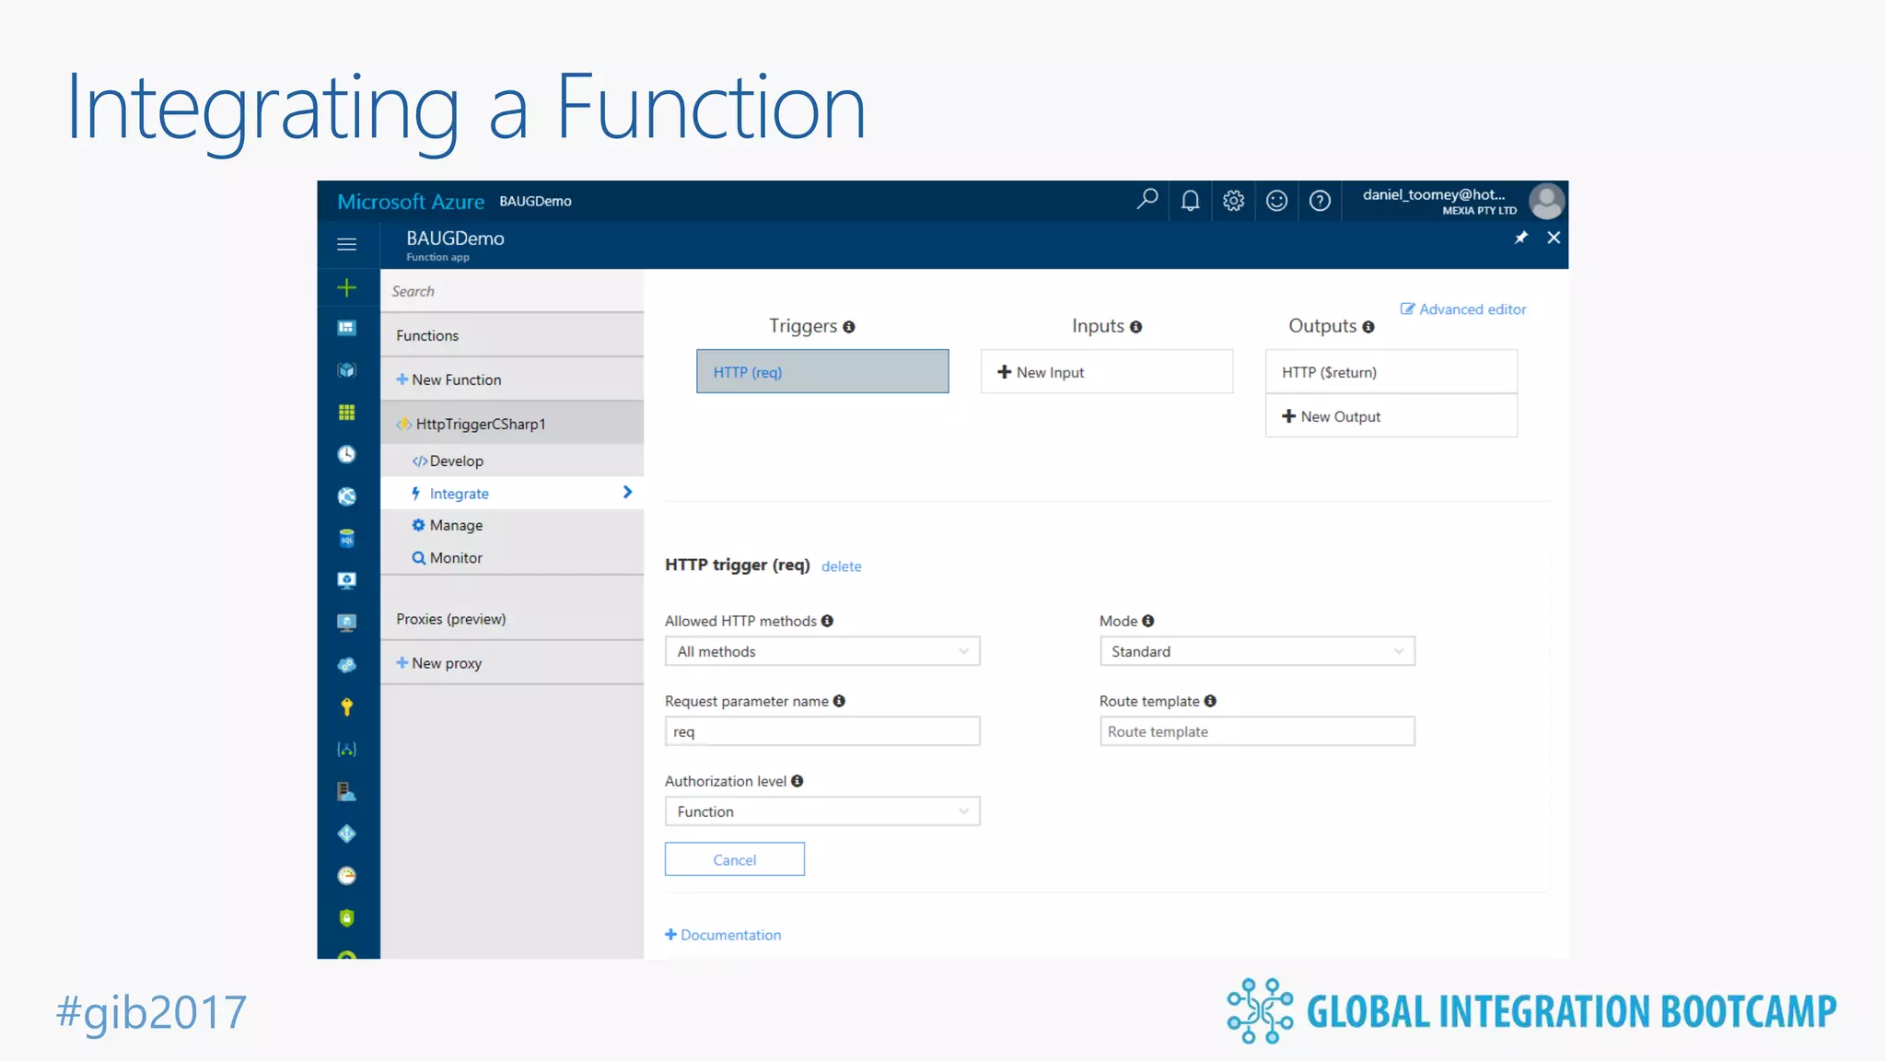The image size is (1886, 1061).
Task: Select the Develop item under HttpTriggerCSharp1
Action: (x=456, y=461)
